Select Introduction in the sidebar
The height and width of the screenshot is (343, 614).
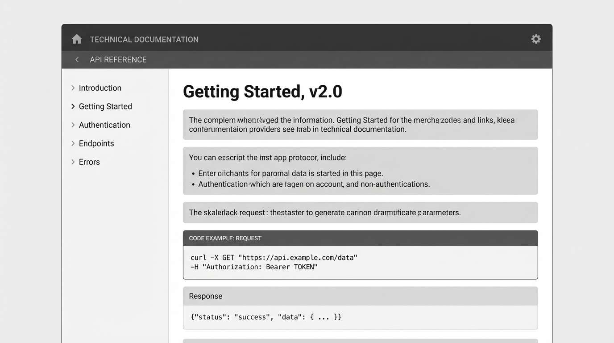(100, 88)
